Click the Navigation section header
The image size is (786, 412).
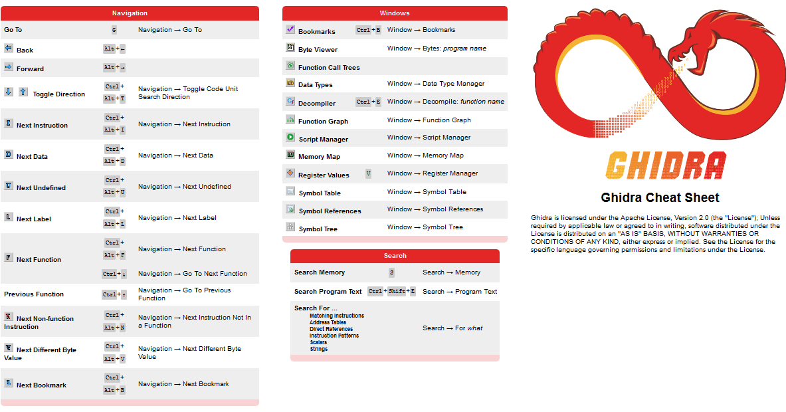point(130,13)
